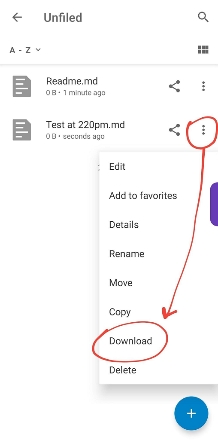Choose Edit from the context menu
218x440 pixels.
click(159, 166)
